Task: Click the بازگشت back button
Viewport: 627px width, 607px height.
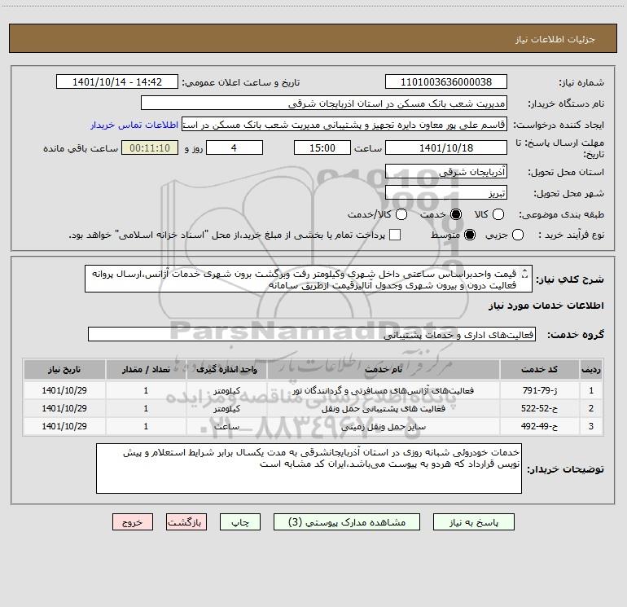Action: [186, 522]
